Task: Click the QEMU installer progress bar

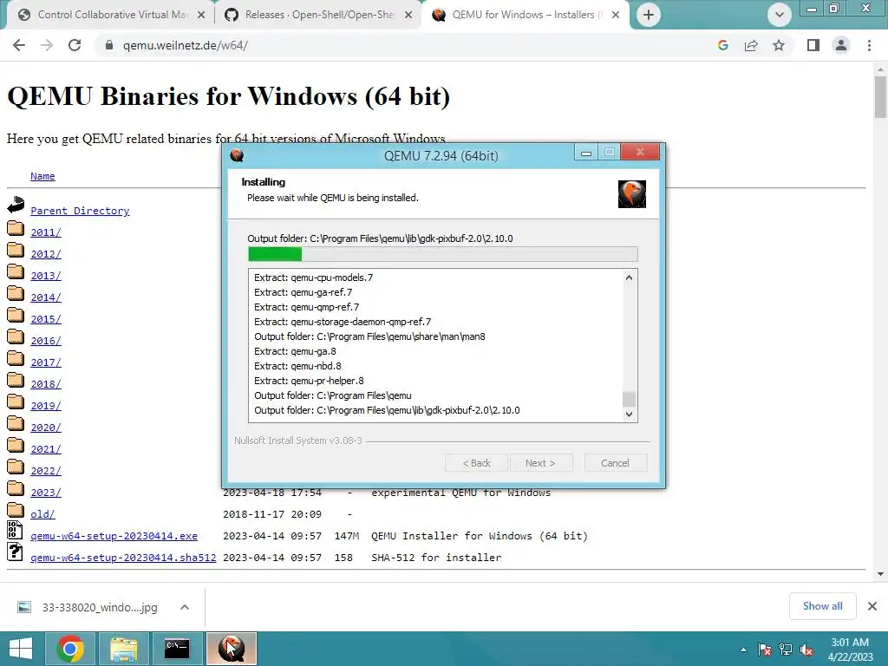Action: pos(443,254)
